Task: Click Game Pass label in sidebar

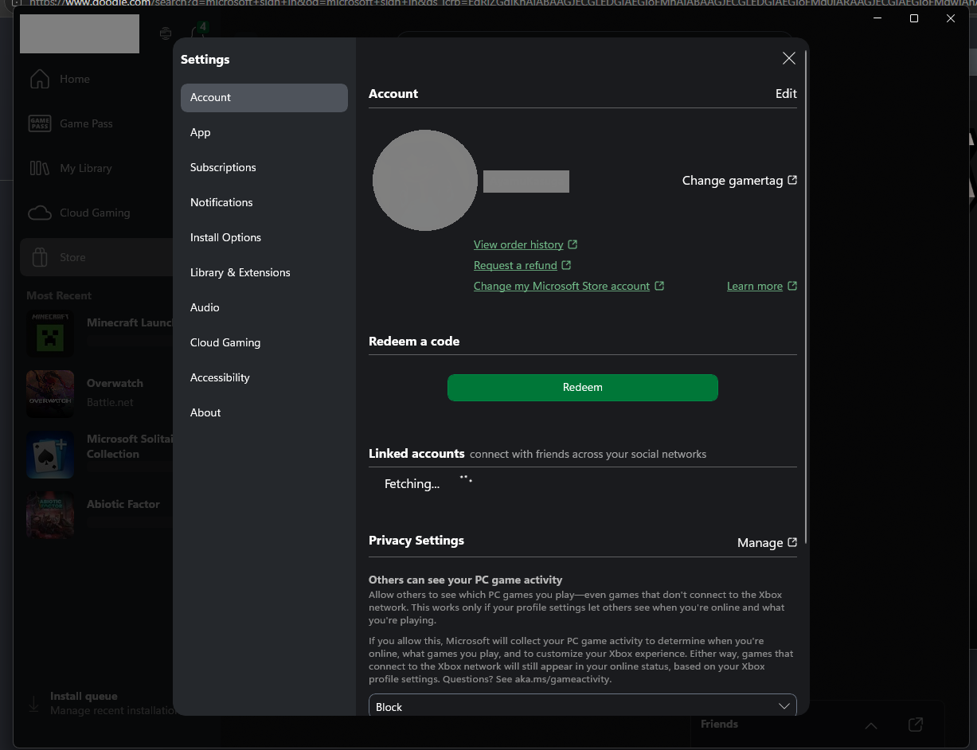Action: click(86, 123)
